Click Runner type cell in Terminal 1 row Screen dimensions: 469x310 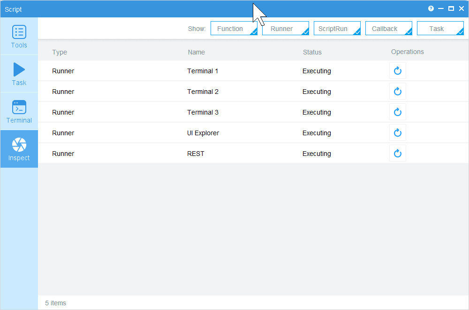point(63,71)
